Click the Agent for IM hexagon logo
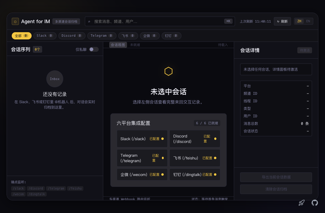This screenshot has height=213, width=325. tap(15, 21)
